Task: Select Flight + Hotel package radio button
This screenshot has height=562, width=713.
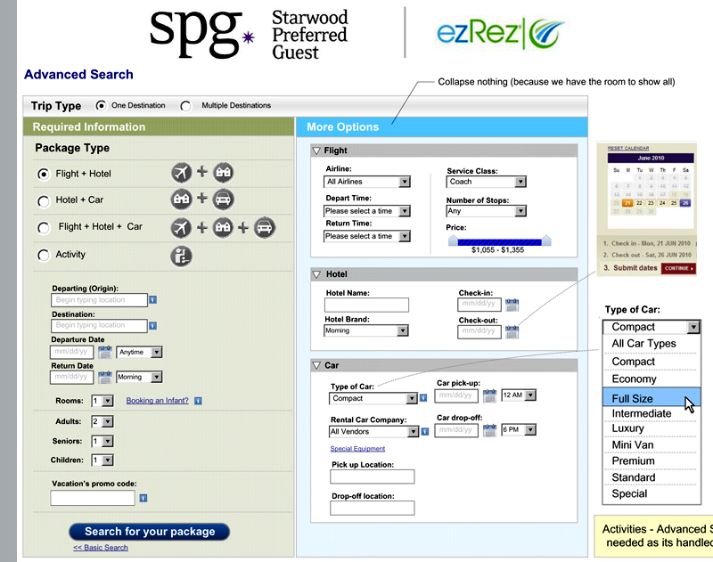Action: [43, 175]
